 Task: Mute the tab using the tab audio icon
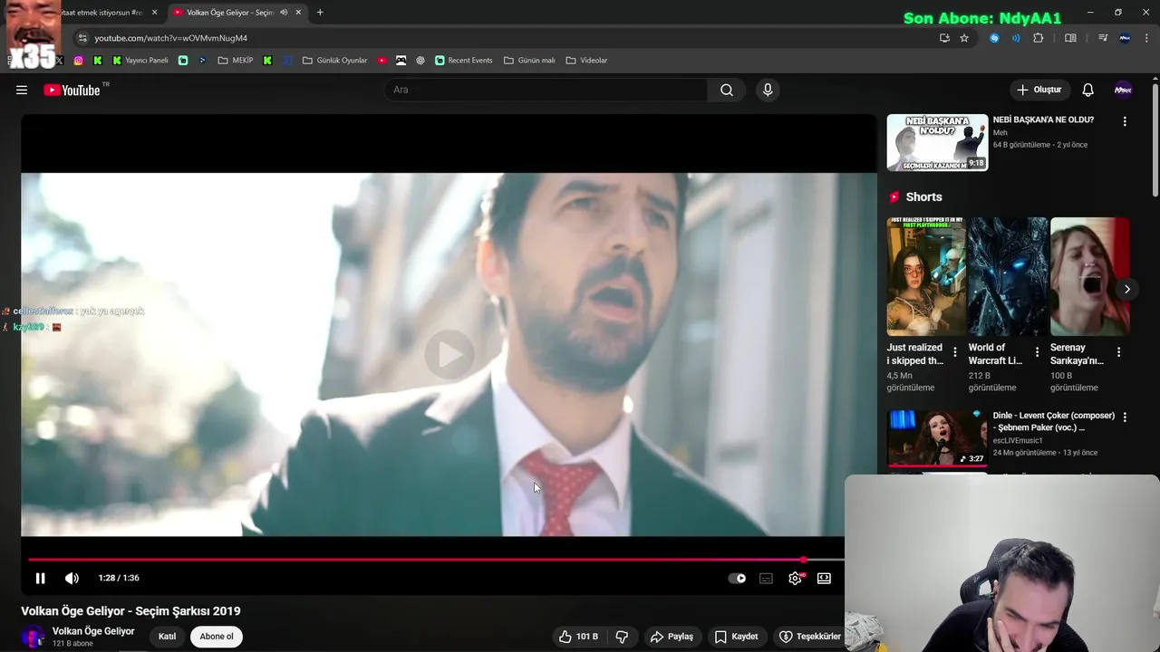[x=284, y=13]
